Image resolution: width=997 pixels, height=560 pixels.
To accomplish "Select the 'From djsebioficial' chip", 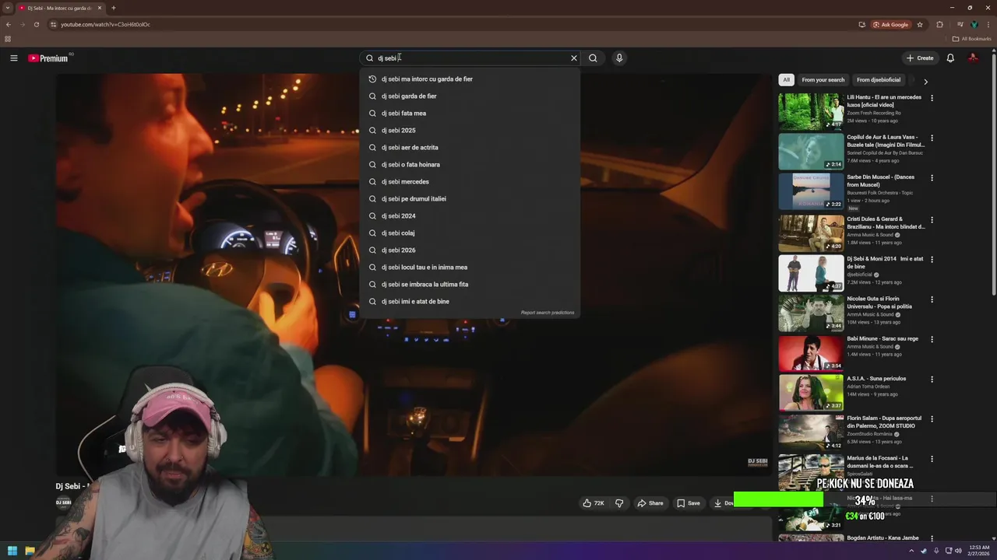I will click(x=879, y=79).
